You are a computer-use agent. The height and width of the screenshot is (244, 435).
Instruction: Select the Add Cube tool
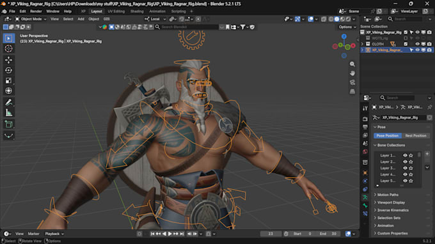click(x=8, y=124)
